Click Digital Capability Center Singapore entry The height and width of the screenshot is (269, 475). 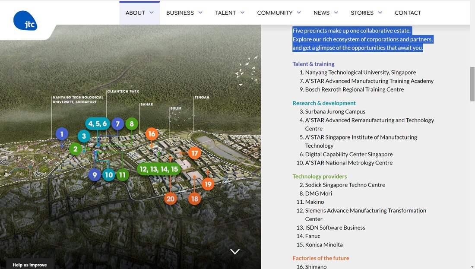pos(348,154)
